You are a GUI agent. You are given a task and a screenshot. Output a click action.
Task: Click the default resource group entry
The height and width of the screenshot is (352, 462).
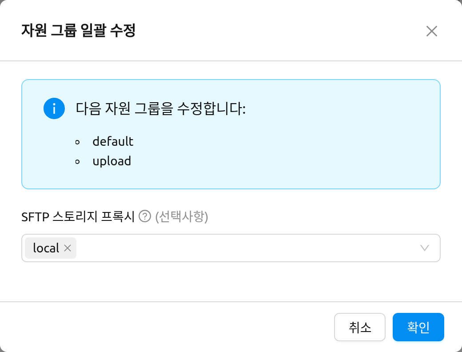tap(113, 141)
